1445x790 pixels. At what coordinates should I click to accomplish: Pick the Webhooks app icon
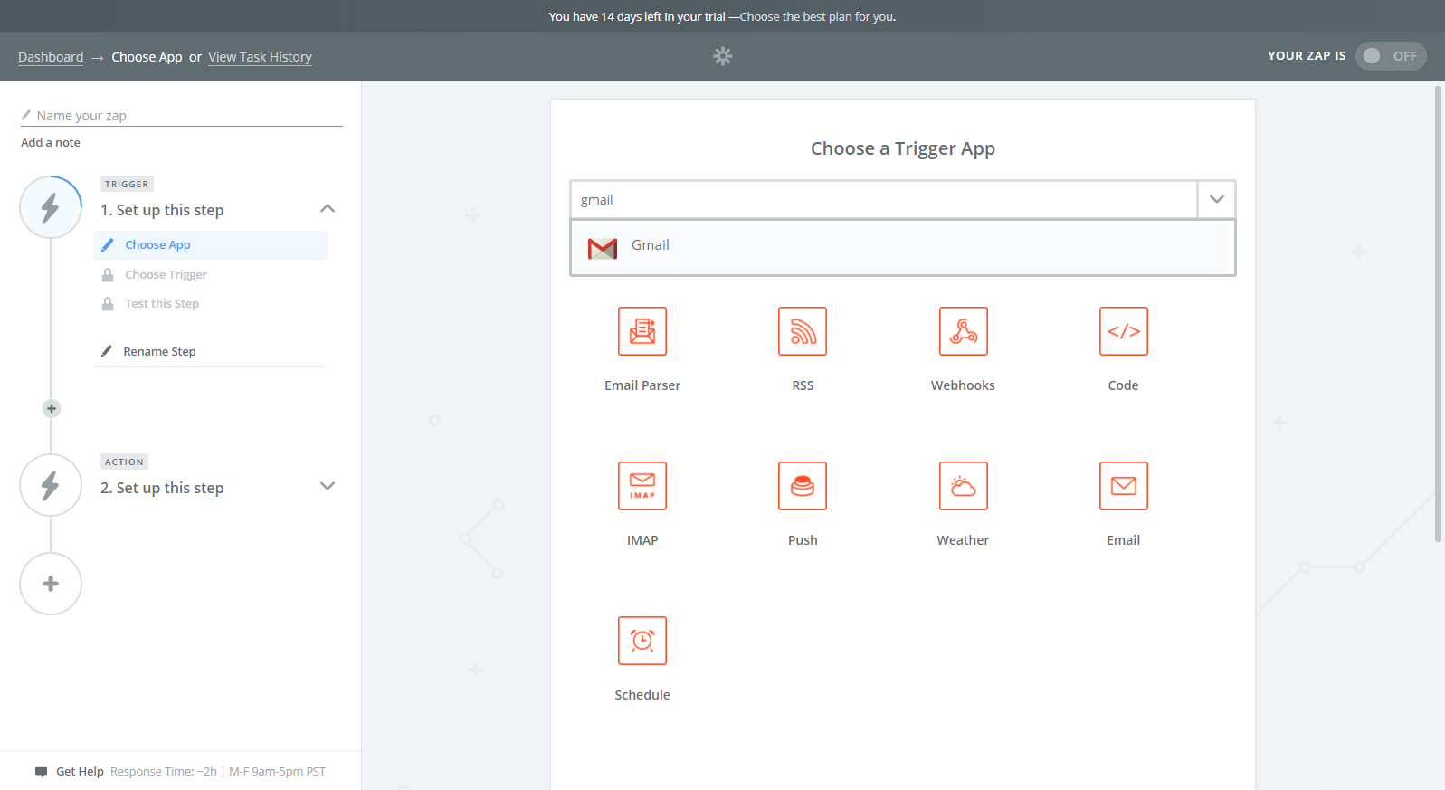coord(963,331)
